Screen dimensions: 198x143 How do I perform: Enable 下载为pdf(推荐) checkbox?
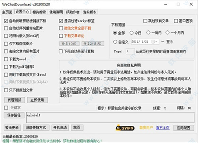[x=6, y=67]
